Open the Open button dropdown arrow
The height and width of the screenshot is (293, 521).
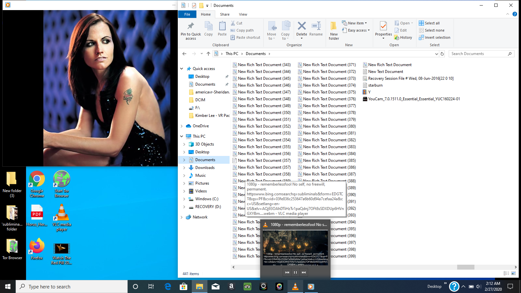pyautogui.click(x=412, y=23)
